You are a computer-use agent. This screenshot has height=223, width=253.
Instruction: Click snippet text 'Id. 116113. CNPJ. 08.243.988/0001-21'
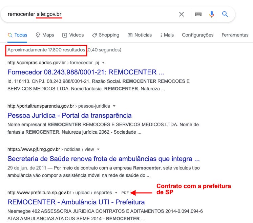coord(48,81)
